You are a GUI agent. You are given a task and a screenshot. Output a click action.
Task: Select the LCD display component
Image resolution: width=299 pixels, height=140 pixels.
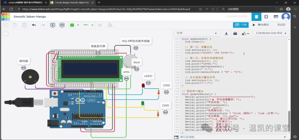[x=90, y=69]
